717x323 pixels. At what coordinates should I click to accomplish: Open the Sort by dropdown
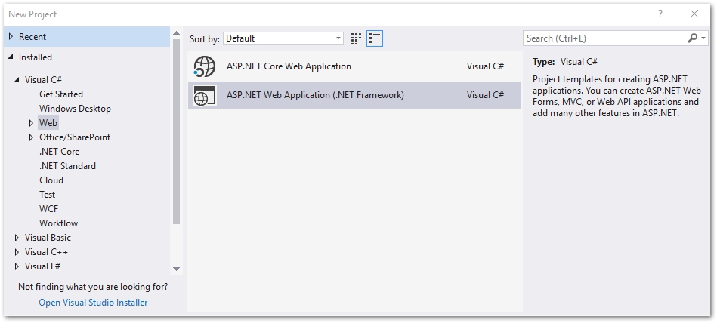[283, 38]
